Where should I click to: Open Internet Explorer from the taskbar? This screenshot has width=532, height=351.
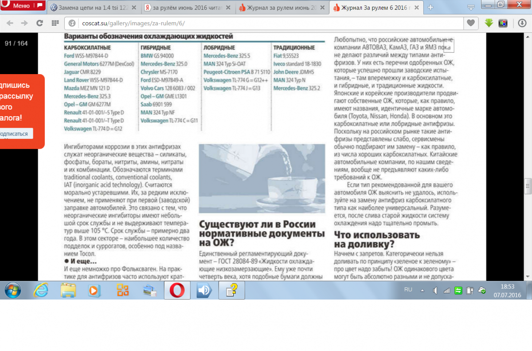click(41, 291)
